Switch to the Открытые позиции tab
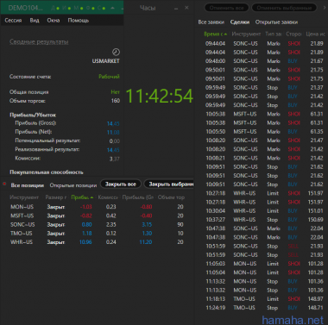This screenshot has height=325, width=328. click(x=73, y=185)
